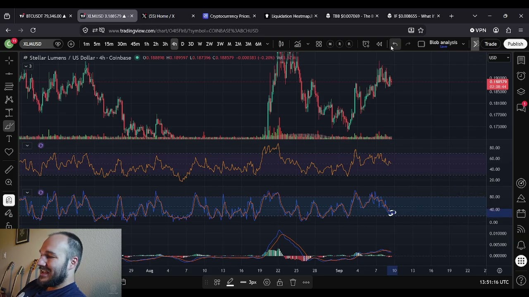Select the ruler measure tool
529x297 pixels.
9,170
